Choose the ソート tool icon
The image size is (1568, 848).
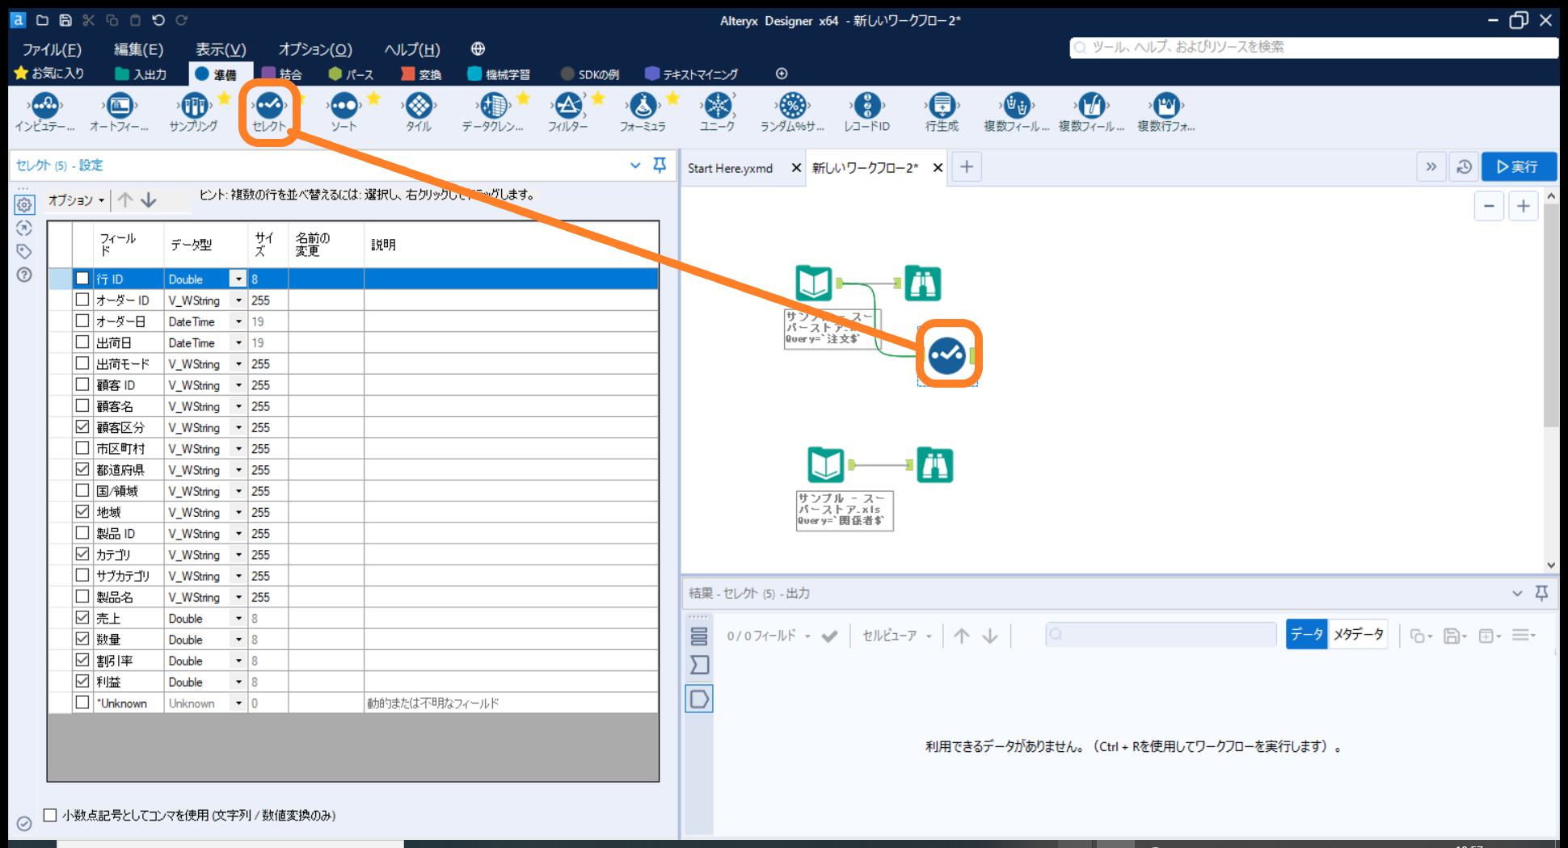click(x=344, y=106)
